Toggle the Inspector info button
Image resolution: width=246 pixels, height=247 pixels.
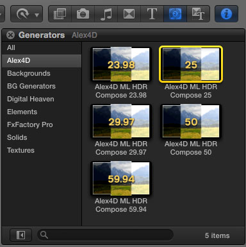tap(226, 14)
